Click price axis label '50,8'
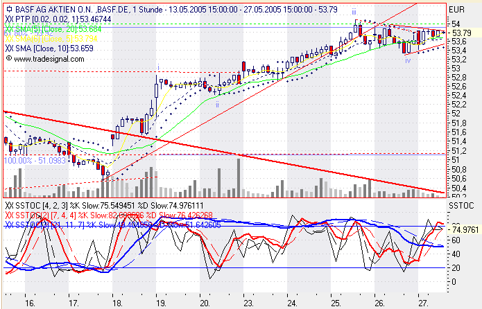This screenshot has width=482, height=309. coord(459,170)
